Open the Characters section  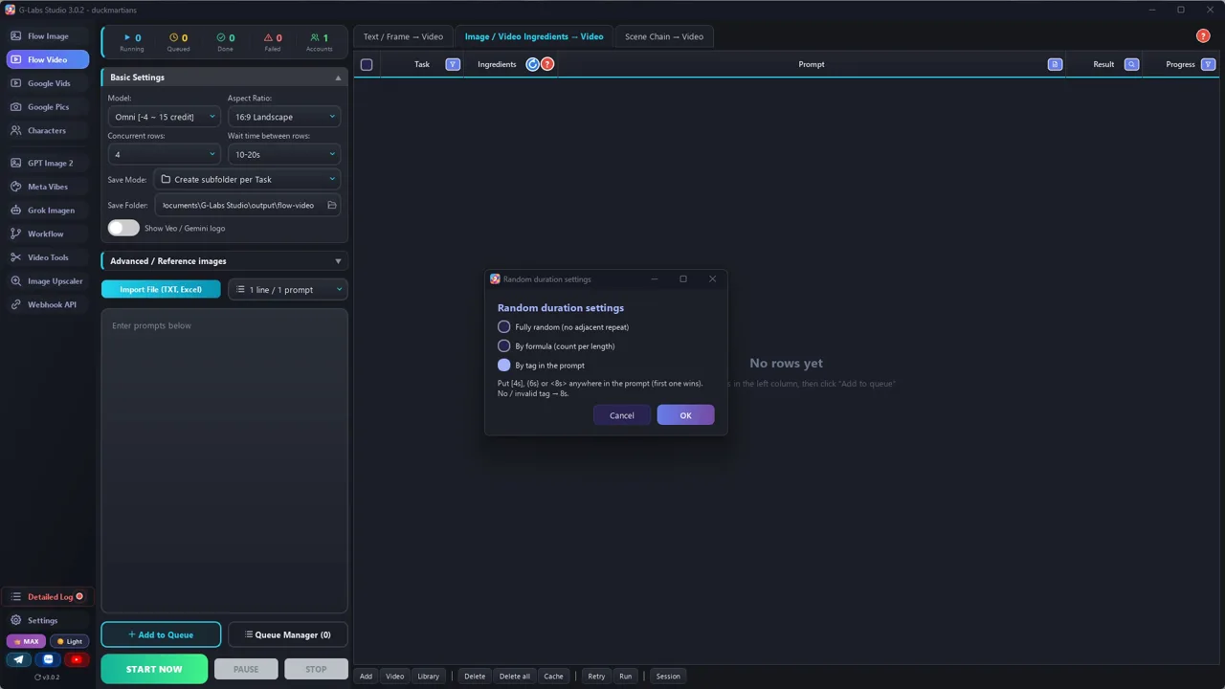click(48, 130)
